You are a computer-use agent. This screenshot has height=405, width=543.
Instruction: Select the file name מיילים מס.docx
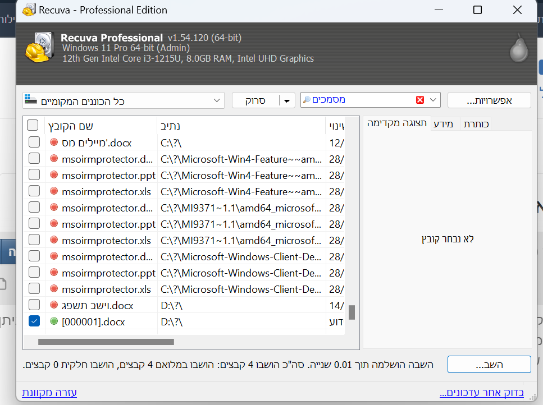coord(97,143)
